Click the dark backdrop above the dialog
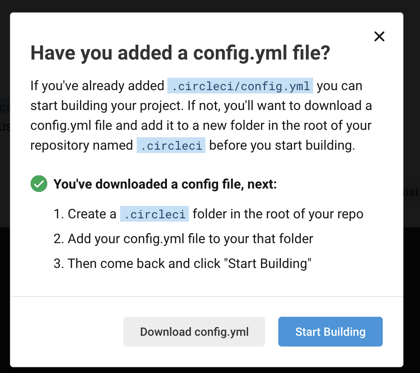 tap(210, 6)
